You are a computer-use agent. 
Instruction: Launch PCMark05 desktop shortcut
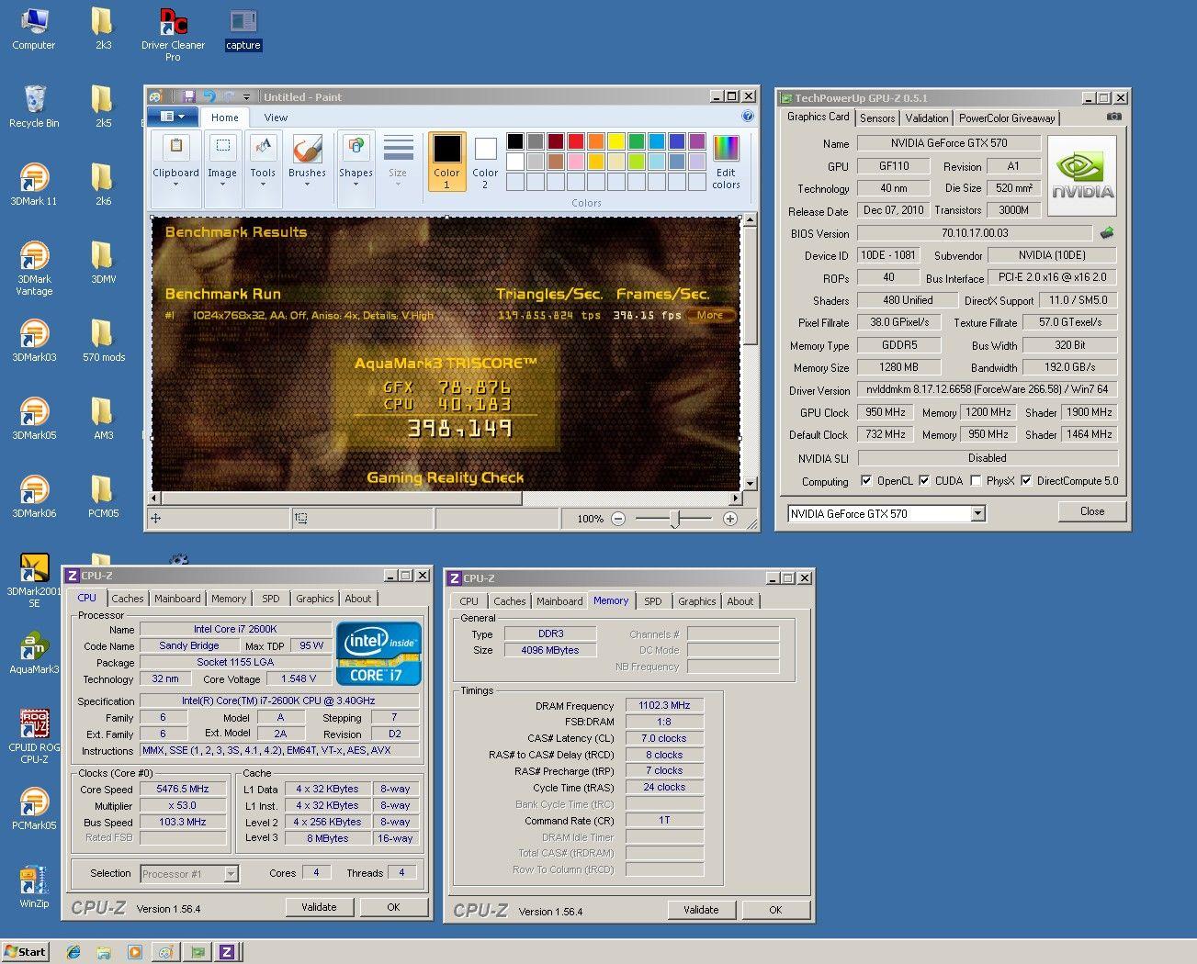(34, 809)
